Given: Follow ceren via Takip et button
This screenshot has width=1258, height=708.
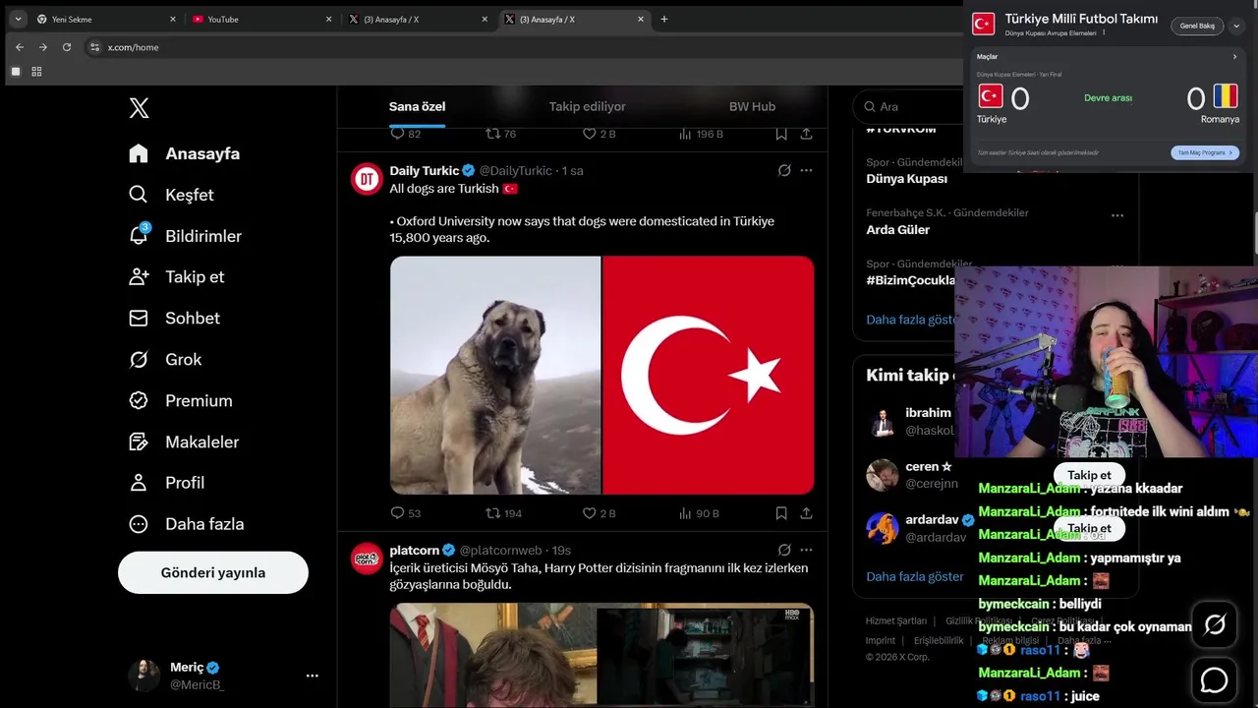Looking at the screenshot, I should (x=1089, y=475).
